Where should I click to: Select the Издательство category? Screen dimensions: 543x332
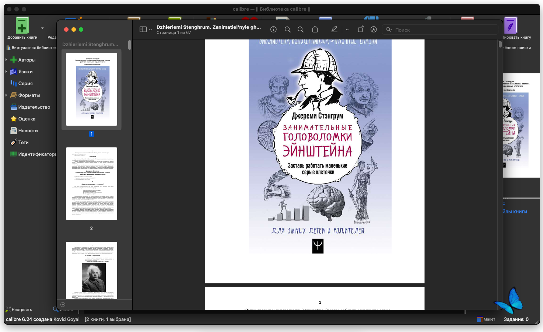pos(34,107)
